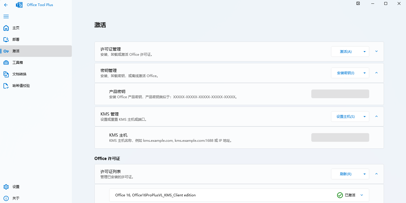Image resolution: width=406 pixels, height=203 pixels.
Task: Click the deploy icon beside 部署
Action: click(6, 40)
